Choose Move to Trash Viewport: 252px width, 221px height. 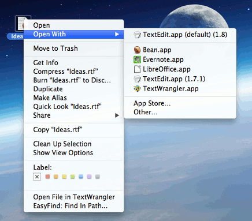tap(73, 48)
